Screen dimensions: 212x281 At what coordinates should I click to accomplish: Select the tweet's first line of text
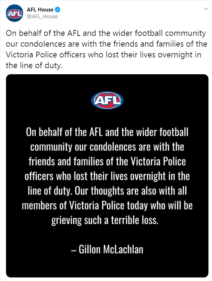(x=106, y=33)
